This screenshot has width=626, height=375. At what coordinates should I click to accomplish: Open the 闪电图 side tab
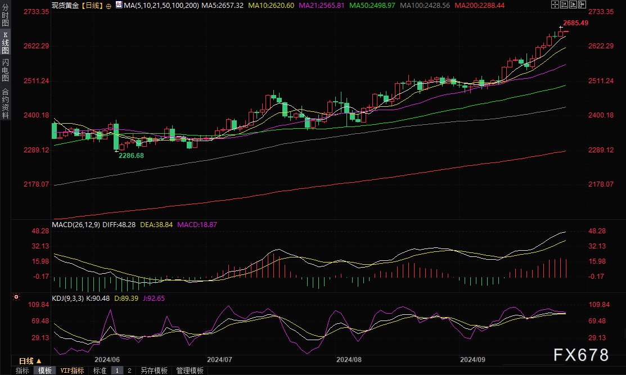tap(5, 70)
